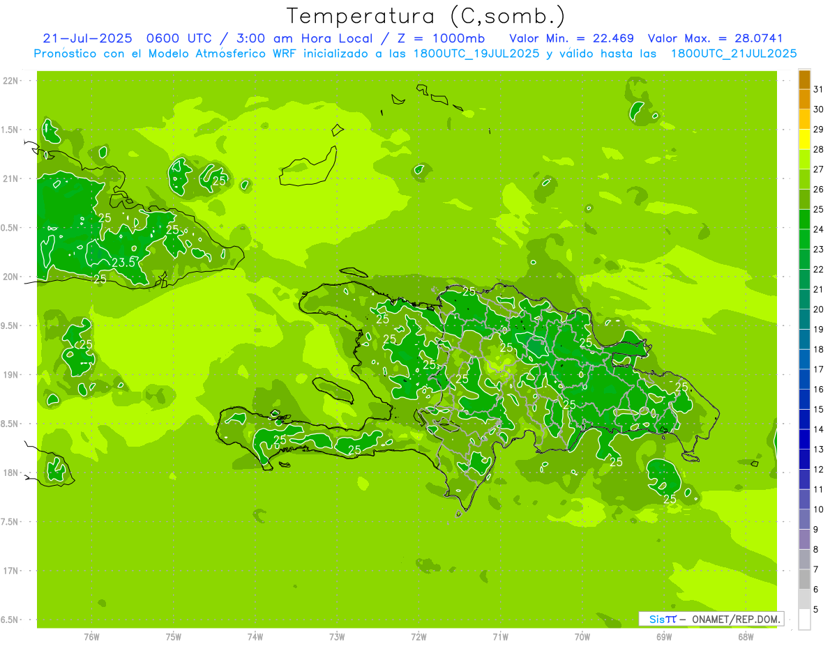Click the teal swatch between 19 and 20
Viewport: 837px width, 646px height.
pos(804,319)
